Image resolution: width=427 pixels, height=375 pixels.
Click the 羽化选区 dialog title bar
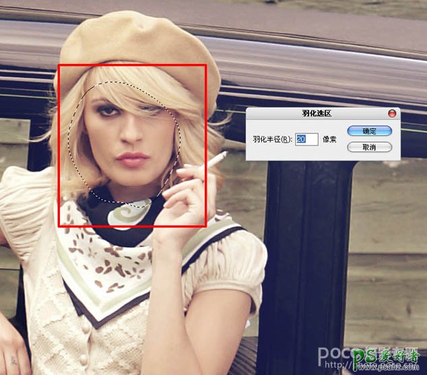(x=323, y=113)
